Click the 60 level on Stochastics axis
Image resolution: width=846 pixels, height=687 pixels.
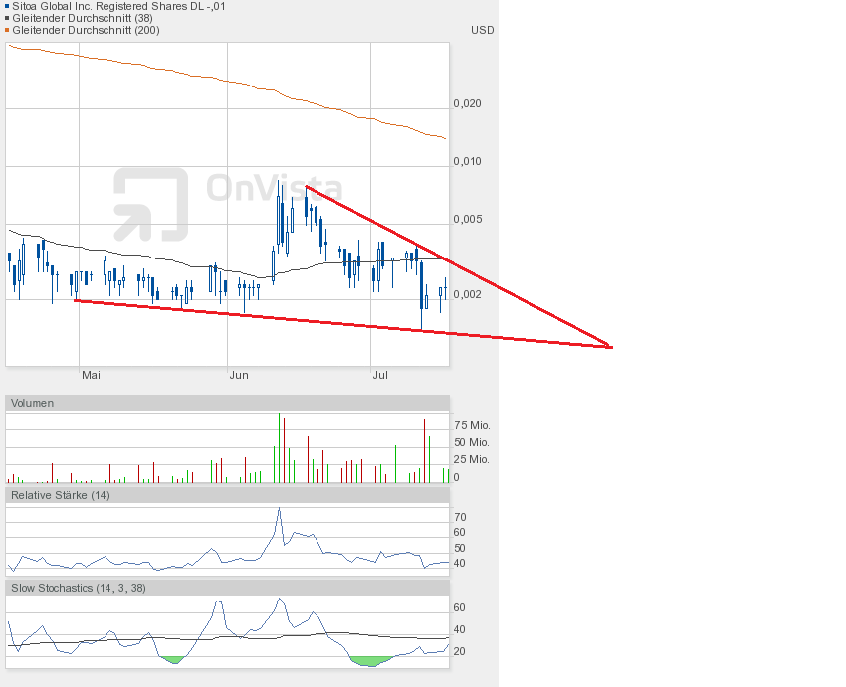pos(459,607)
